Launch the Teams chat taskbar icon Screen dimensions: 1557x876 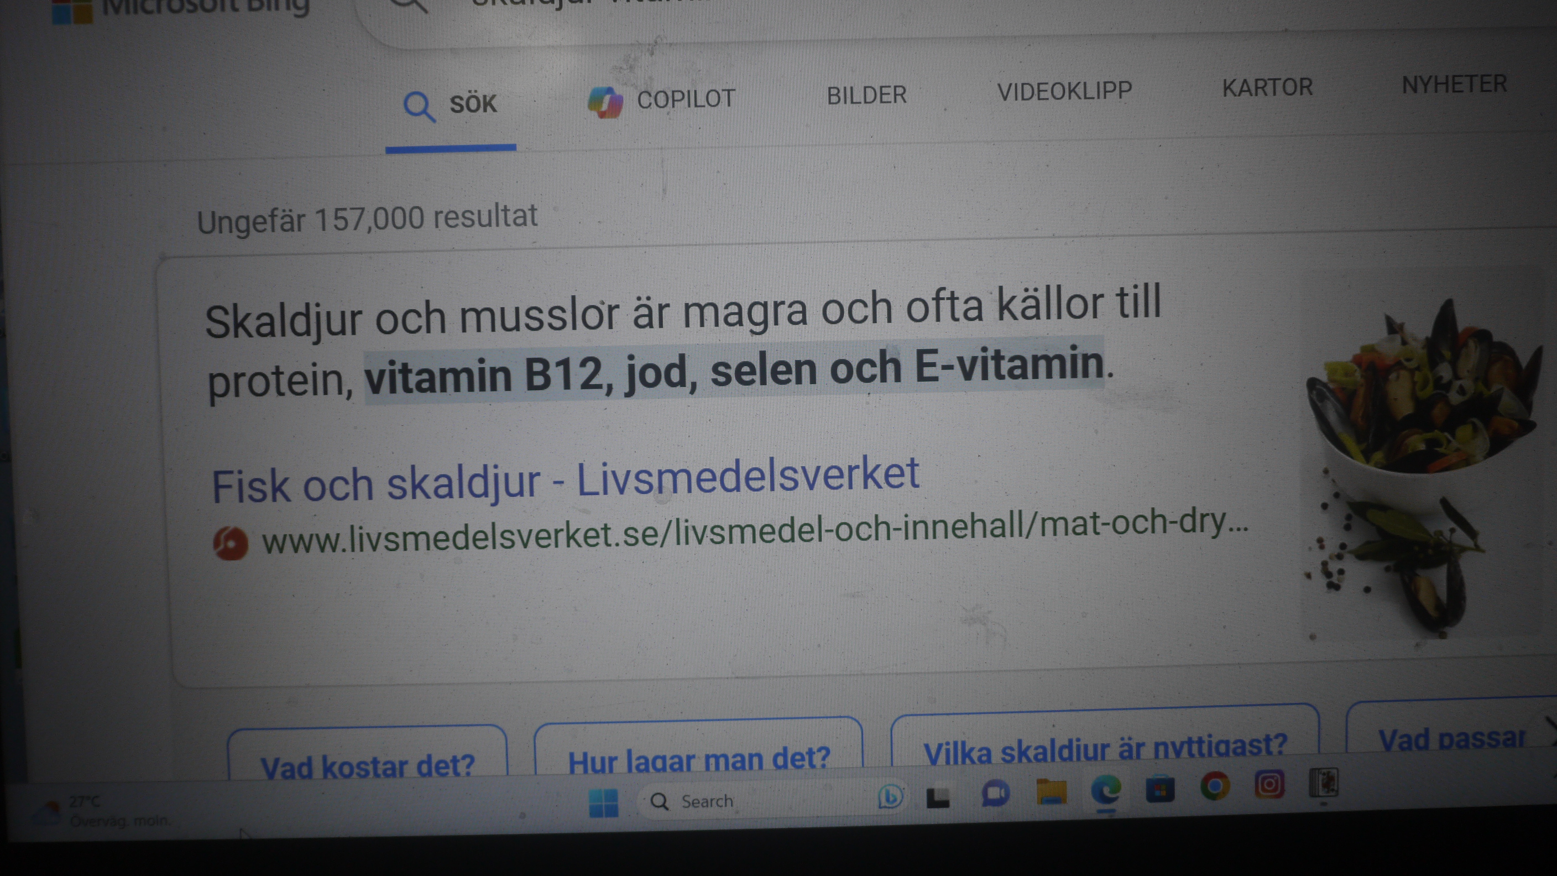[995, 793]
